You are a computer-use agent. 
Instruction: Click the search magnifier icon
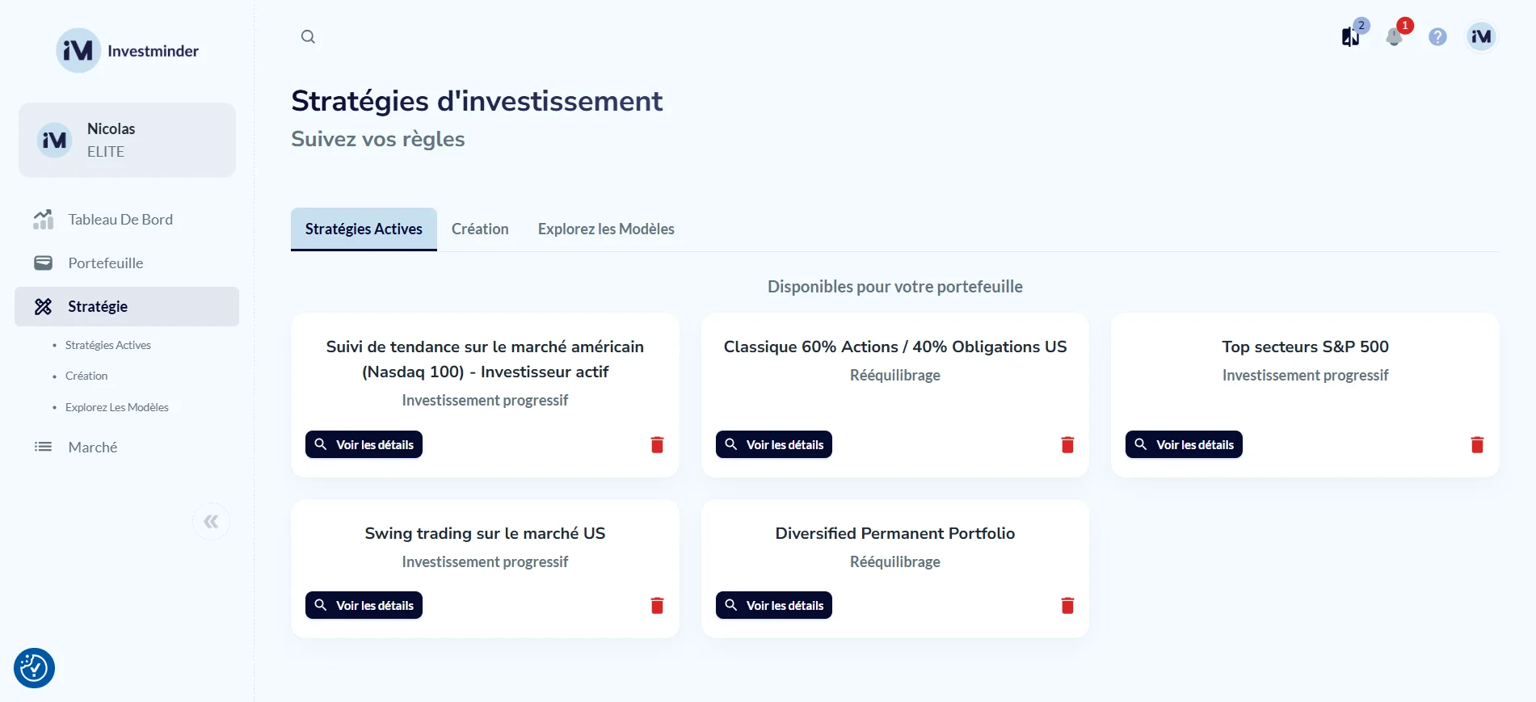point(308,36)
